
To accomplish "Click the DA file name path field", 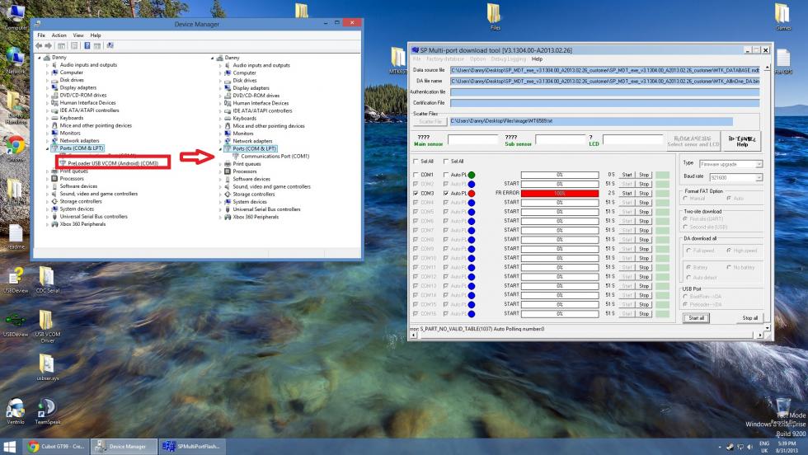I will point(604,81).
